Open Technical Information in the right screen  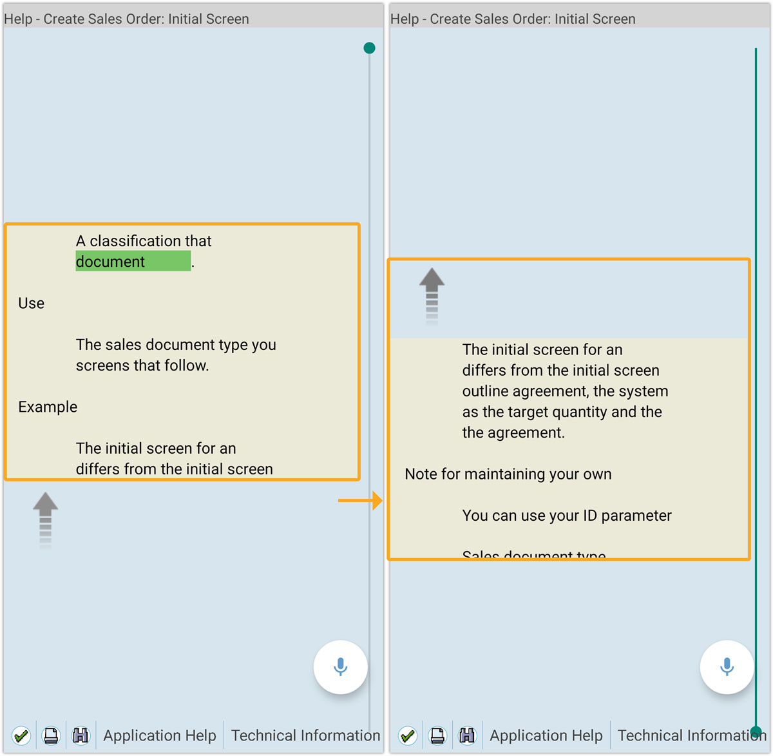[689, 735]
